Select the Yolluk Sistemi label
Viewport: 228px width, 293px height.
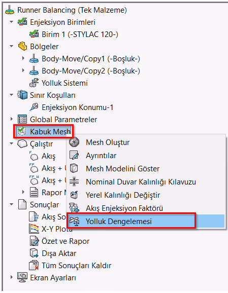coord(64,83)
